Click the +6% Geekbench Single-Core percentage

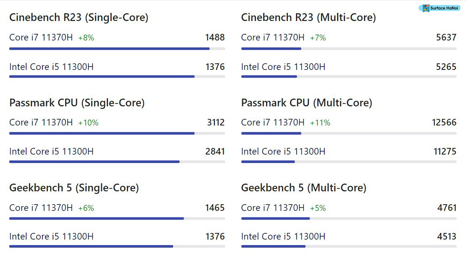coord(86,208)
